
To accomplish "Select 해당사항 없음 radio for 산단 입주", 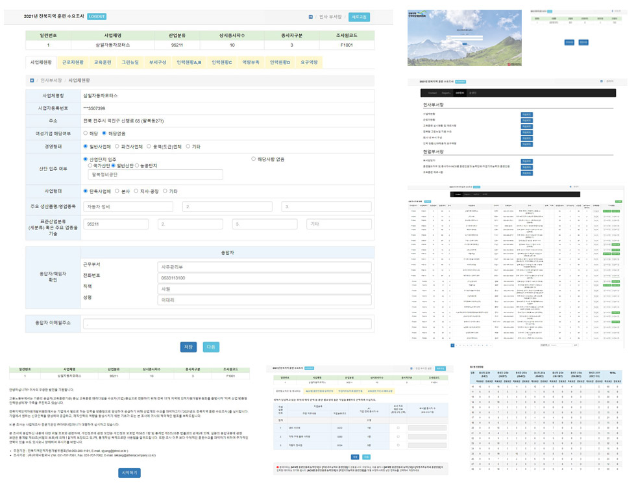I will click(253, 159).
